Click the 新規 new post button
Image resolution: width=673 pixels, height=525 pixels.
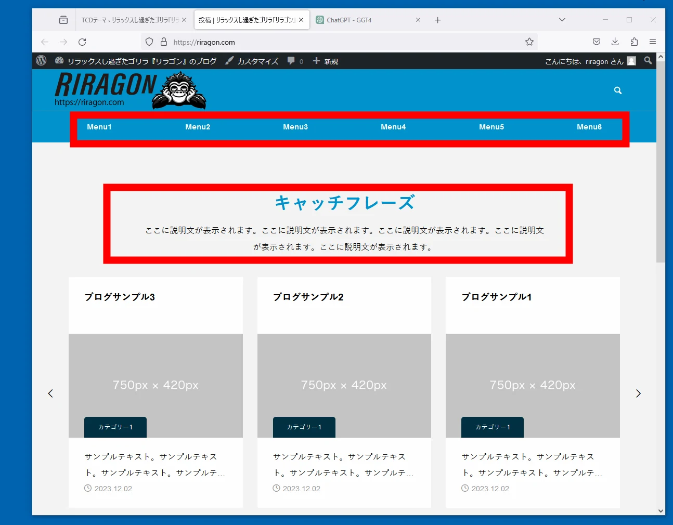pos(326,61)
